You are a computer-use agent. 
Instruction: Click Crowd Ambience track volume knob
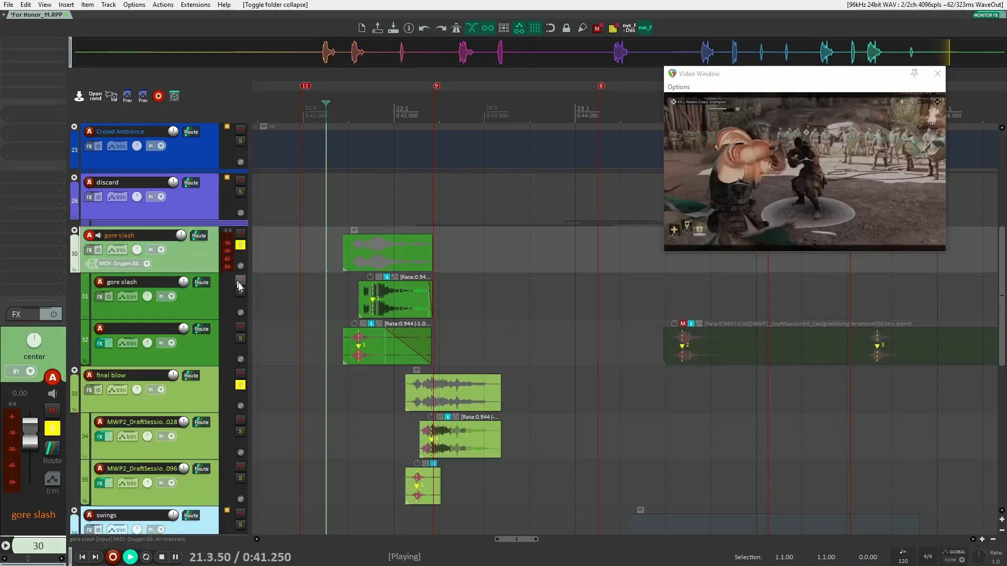(173, 131)
